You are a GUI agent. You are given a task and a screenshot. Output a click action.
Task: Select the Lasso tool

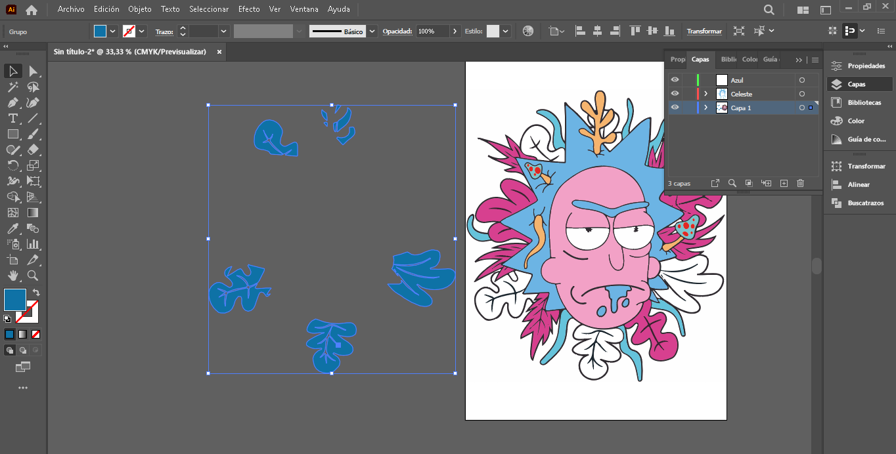tap(33, 87)
